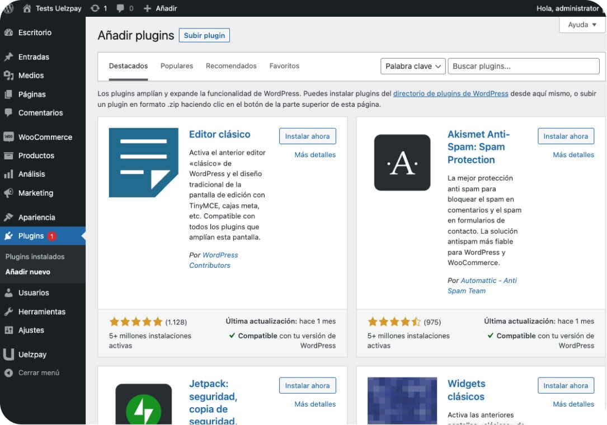Viewport: 607px width, 425px height.
Task: Open the updates icon in admin bar
Action: (95, 8)
